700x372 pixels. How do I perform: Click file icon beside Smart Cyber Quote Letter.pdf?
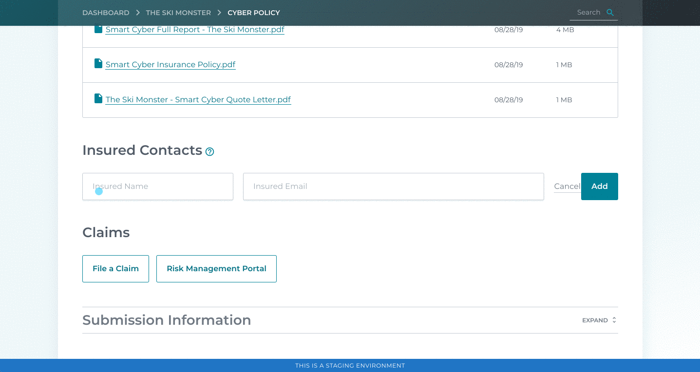pos(98,98)
